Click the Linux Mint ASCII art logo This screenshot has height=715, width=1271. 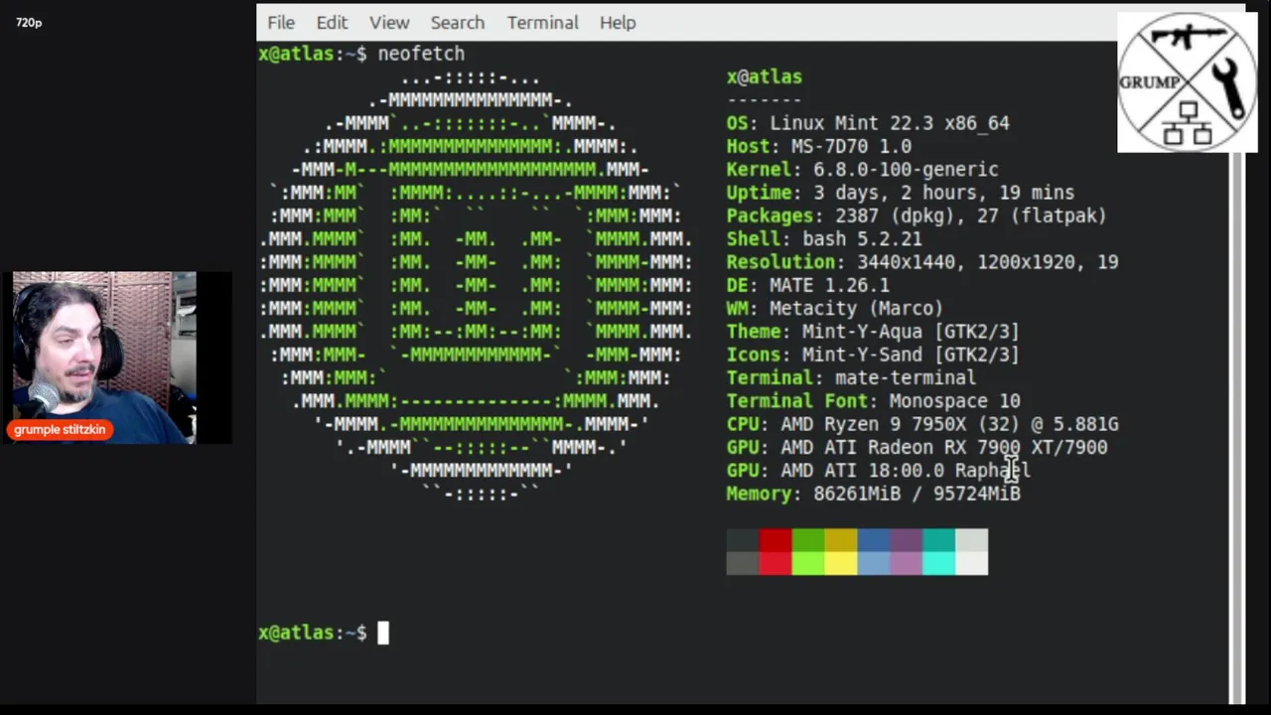coord(476,285)
